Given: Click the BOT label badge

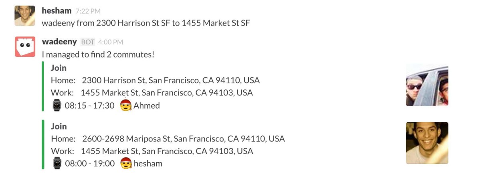Looking at the screenshot, I should tap(88, 42).
